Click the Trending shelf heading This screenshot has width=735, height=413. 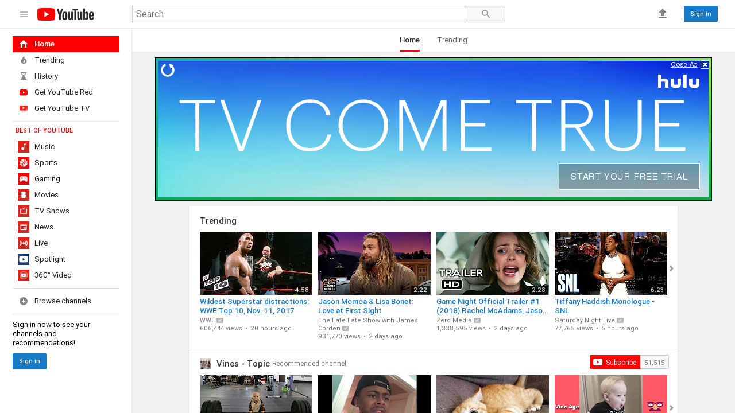(x=218, y=221)
